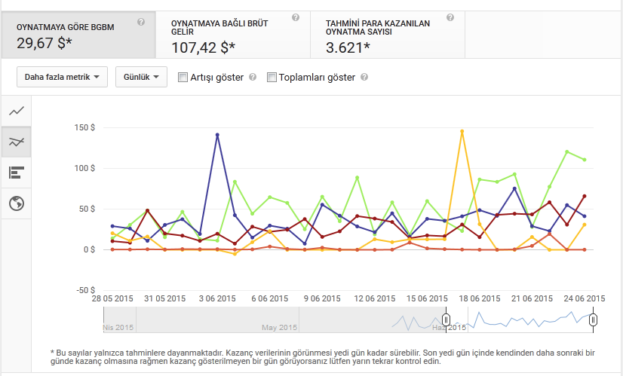Click the left date range slider handle

pyautogui.click(x=447, y=319)
